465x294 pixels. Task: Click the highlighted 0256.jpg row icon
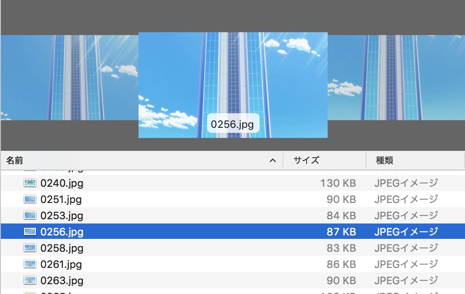(x=30, y=232)
